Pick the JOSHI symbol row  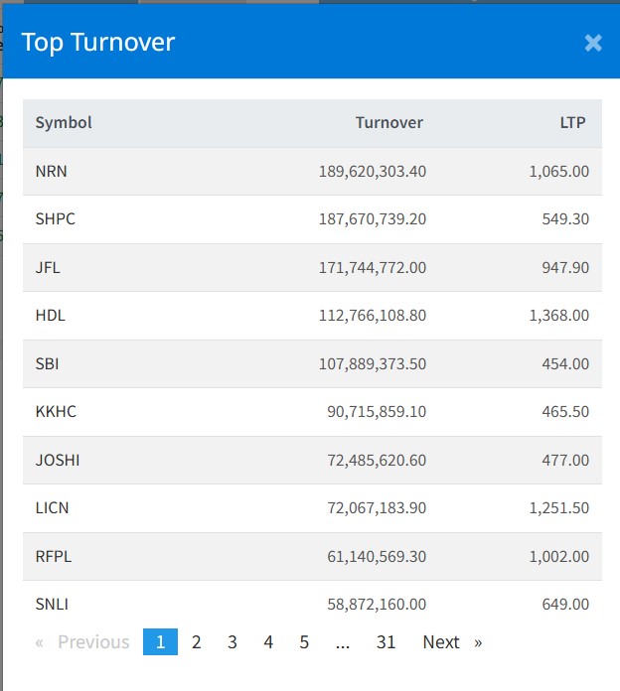coord(58,461)
